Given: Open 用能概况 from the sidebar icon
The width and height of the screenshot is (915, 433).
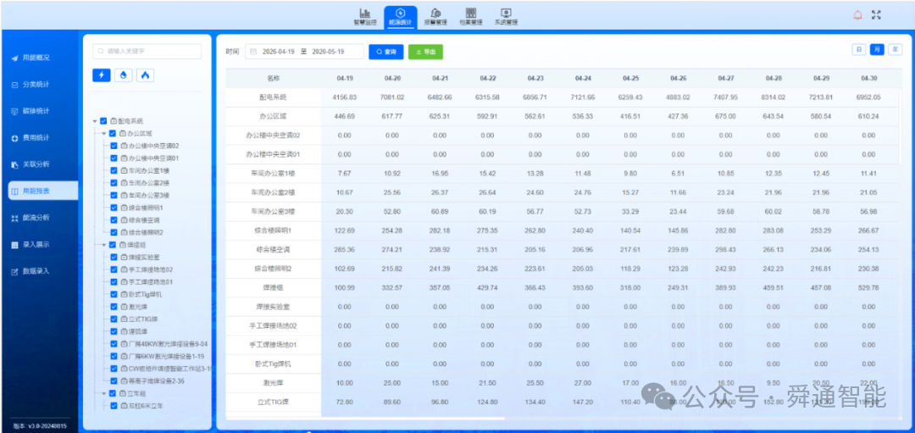Looking at the screenshot, I should (x=14, y=58).
